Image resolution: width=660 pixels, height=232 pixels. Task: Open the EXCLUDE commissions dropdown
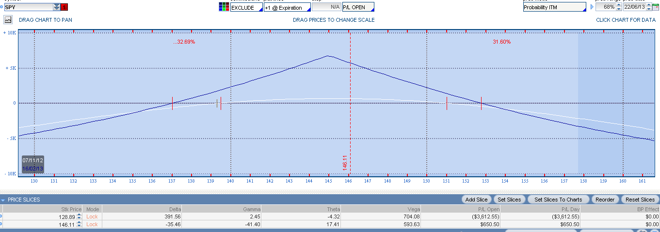[245, 7]
